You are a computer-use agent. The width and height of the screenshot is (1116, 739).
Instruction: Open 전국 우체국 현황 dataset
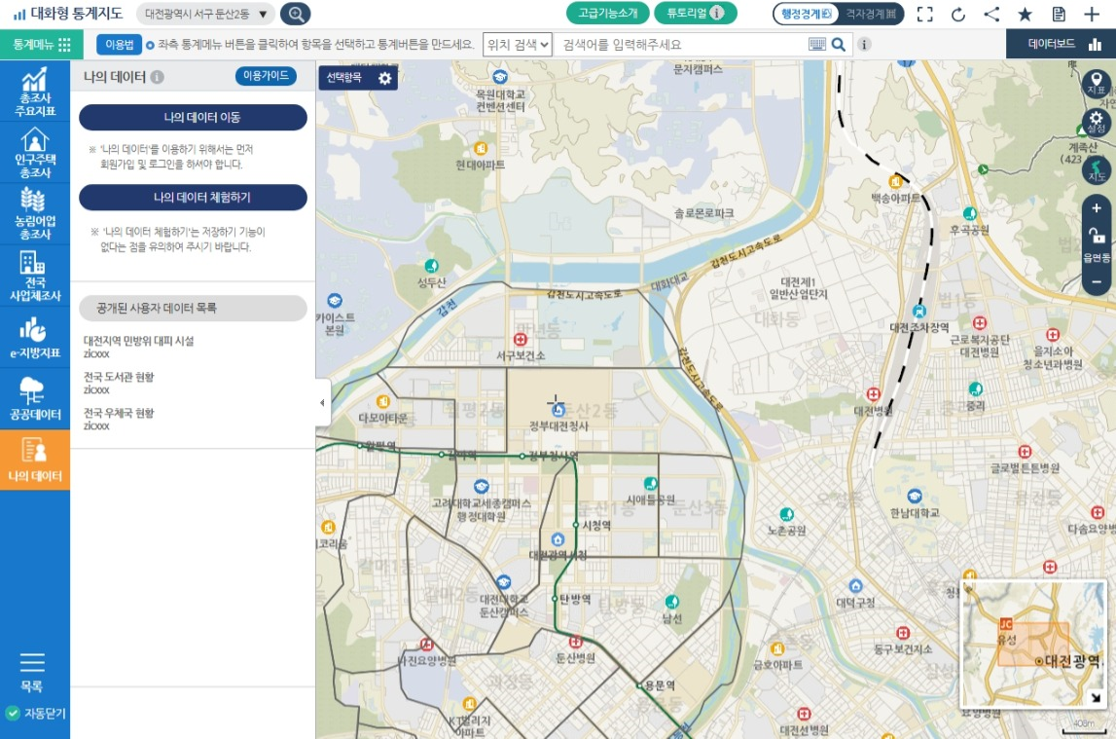pos(118,413)
